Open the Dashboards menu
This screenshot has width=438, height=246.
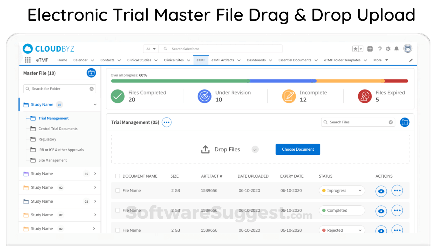(x=257, y=60)
